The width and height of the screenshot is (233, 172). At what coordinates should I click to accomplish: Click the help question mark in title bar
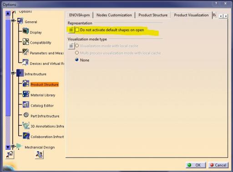coord(217,4)
